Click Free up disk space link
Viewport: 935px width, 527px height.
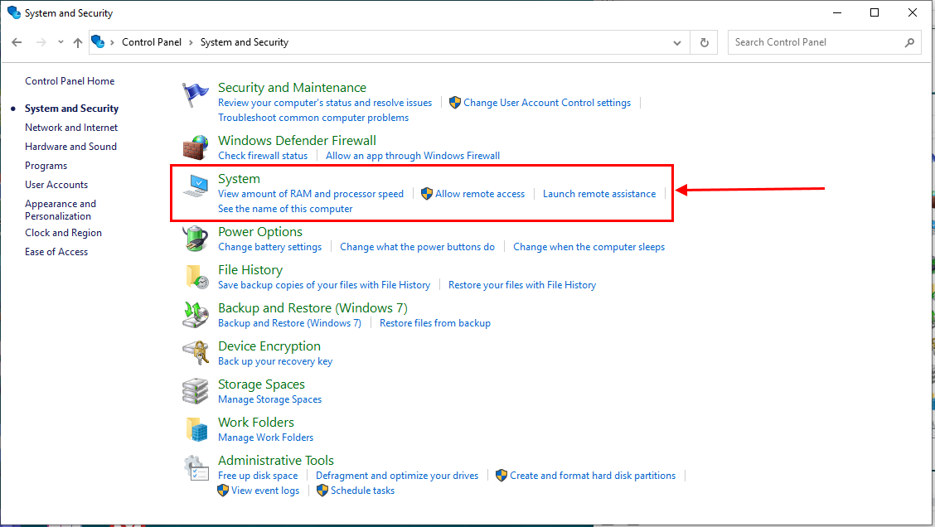[258, 475]
